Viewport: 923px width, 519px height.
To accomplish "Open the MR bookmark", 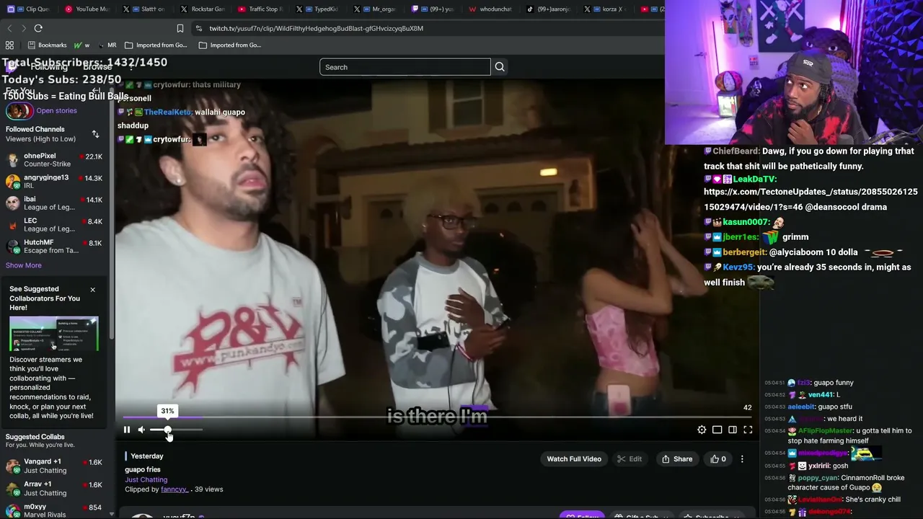I will (x=106, y=45).
